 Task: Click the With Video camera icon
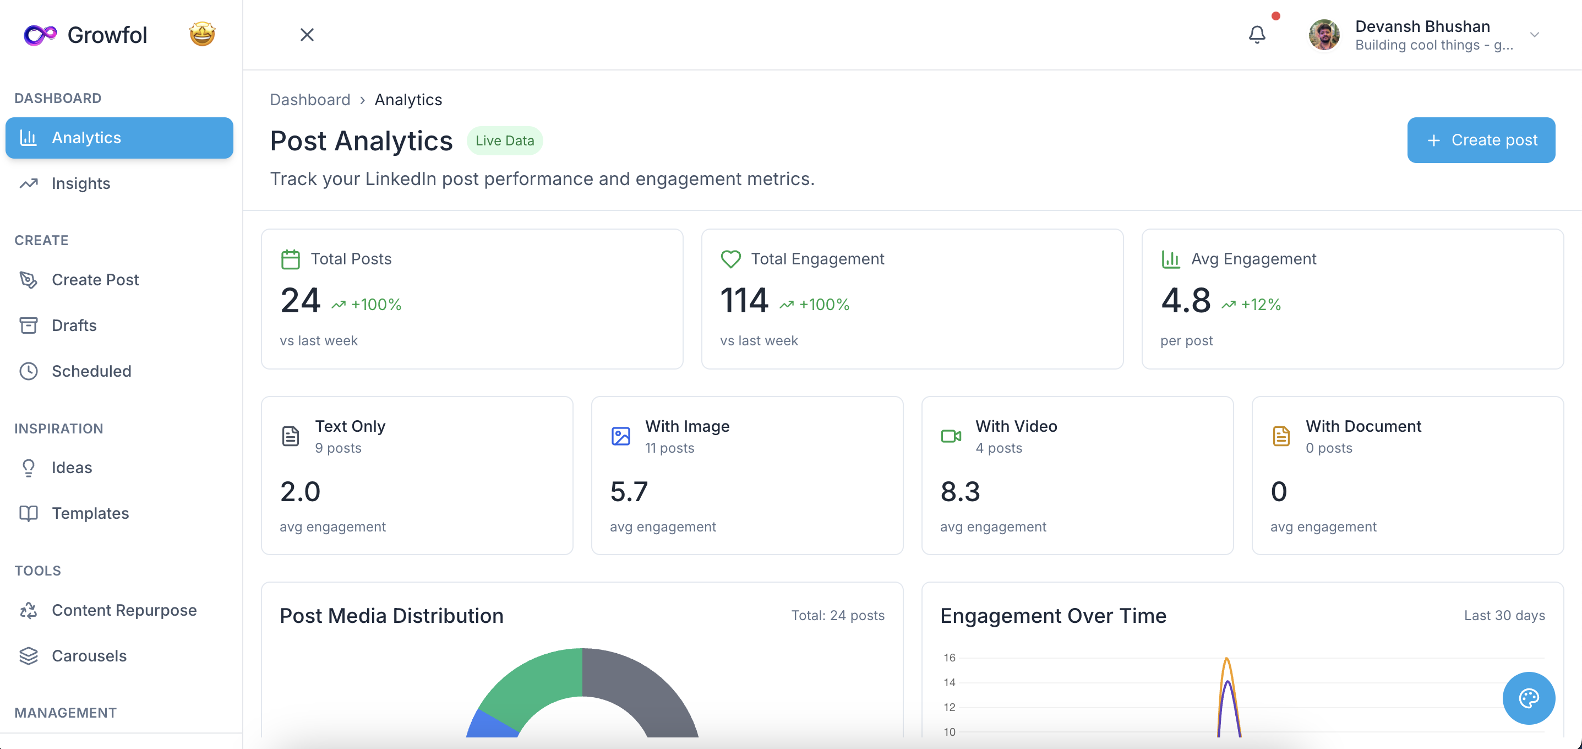pos(951,436)
